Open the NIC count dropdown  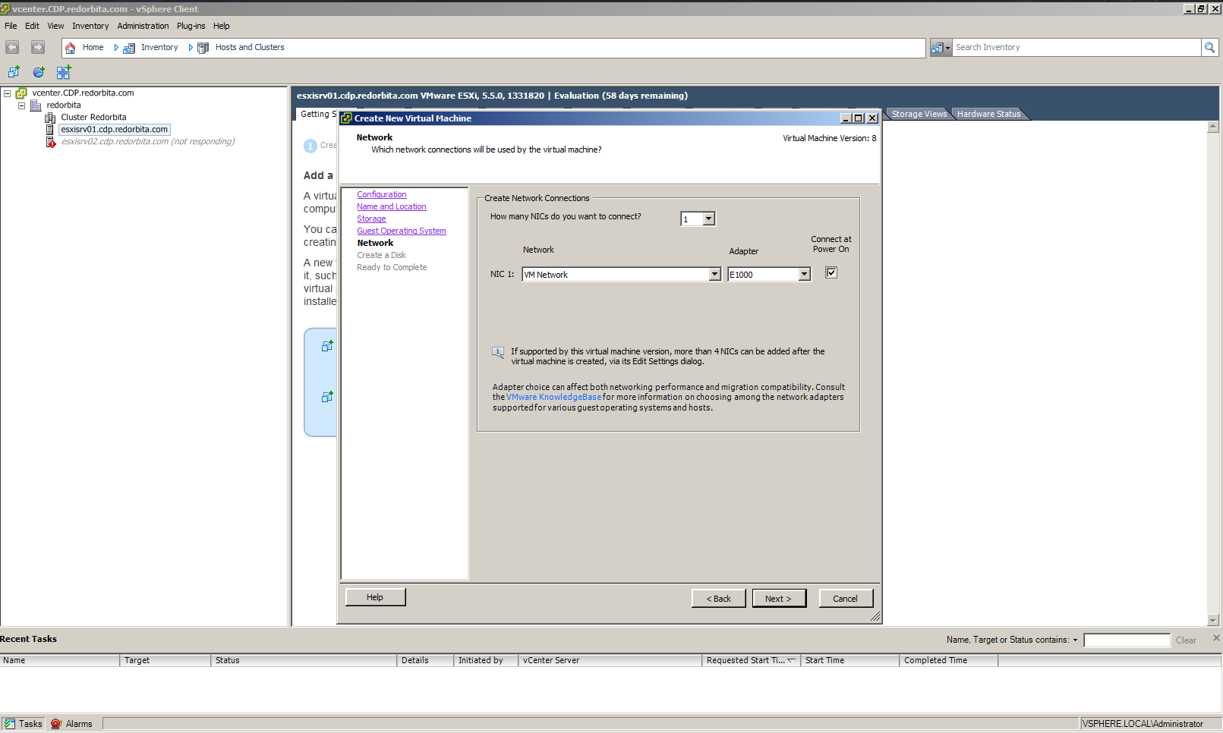(x=708, y=219)
